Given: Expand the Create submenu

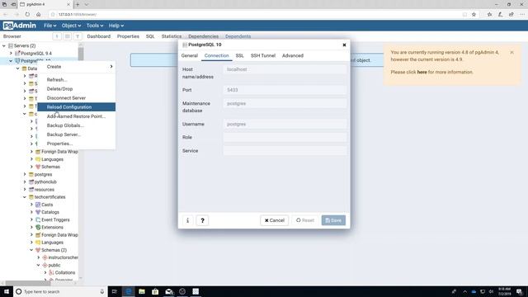Looking at the screenshot, I should [x=77, y=67].
